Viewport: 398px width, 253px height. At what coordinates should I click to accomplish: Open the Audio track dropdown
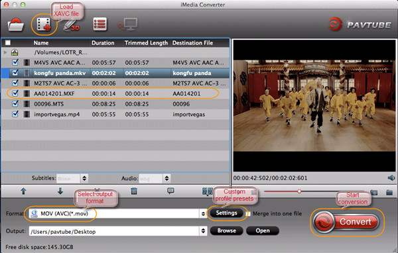(x=166, y=178)
